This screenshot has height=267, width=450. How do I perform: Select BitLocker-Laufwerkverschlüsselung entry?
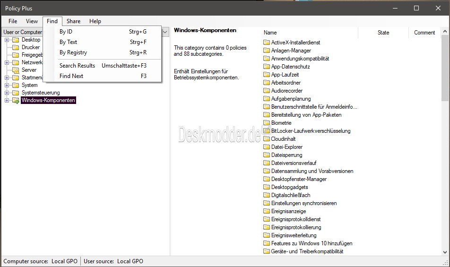coord(311,131)
